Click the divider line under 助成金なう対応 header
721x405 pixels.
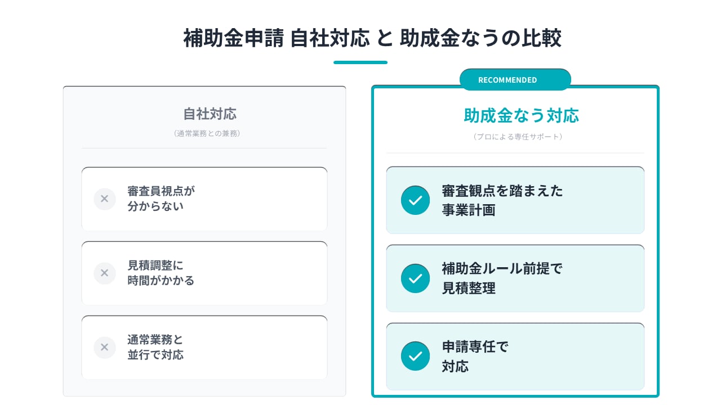click(515, 153)
